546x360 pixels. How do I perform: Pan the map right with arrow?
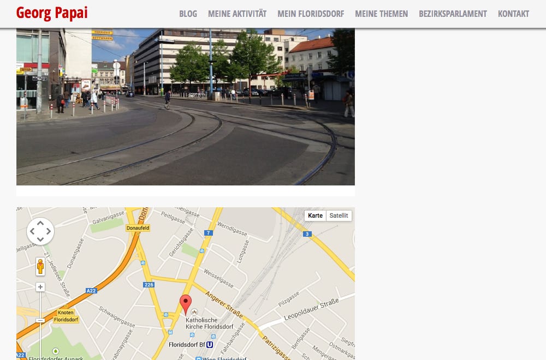49,231
